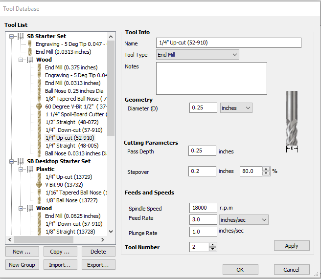Click the 1/16" Tapered Ball Nose tool icon
321x279 pixels.
coord(39,193)
